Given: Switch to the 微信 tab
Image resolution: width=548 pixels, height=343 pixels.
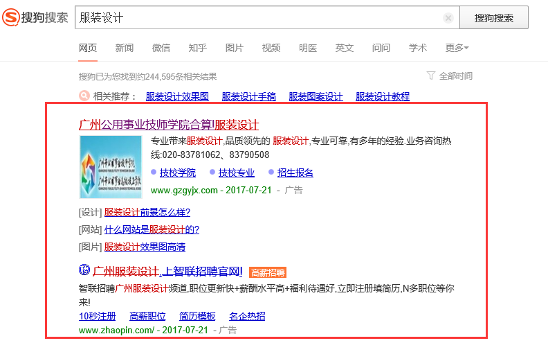Looking at the screenshot, I should click(x=161, y=48).
